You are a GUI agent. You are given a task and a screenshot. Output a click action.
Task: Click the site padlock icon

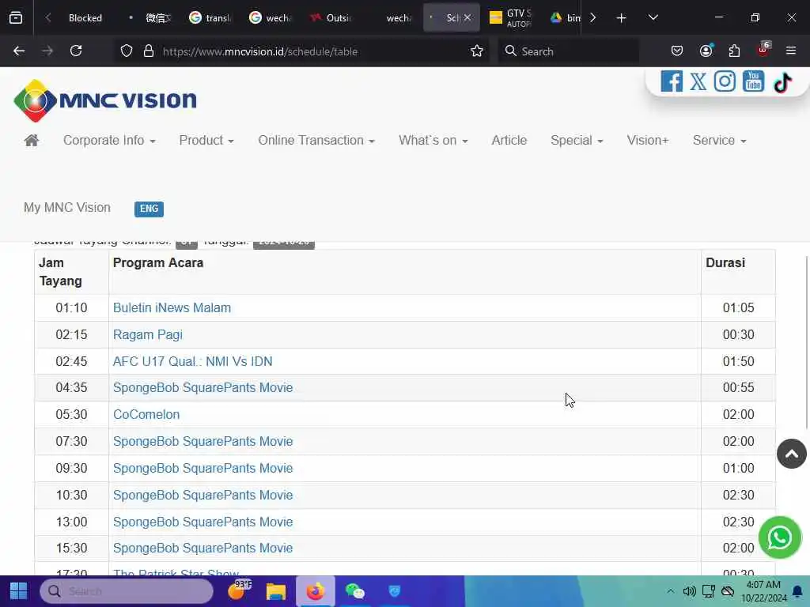coord(149,51)
